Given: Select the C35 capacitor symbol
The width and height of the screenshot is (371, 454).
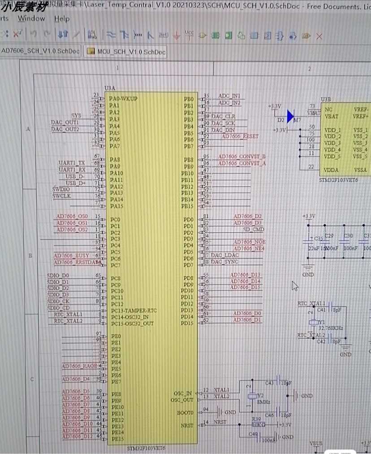Looking at the screenshot, I should point(309,241).
